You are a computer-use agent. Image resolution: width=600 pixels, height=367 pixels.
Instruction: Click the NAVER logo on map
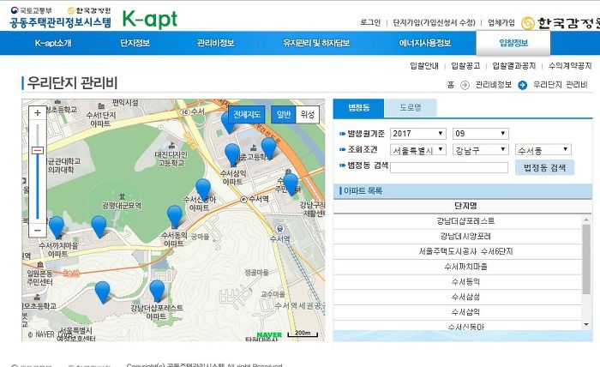tap(269, 335)
